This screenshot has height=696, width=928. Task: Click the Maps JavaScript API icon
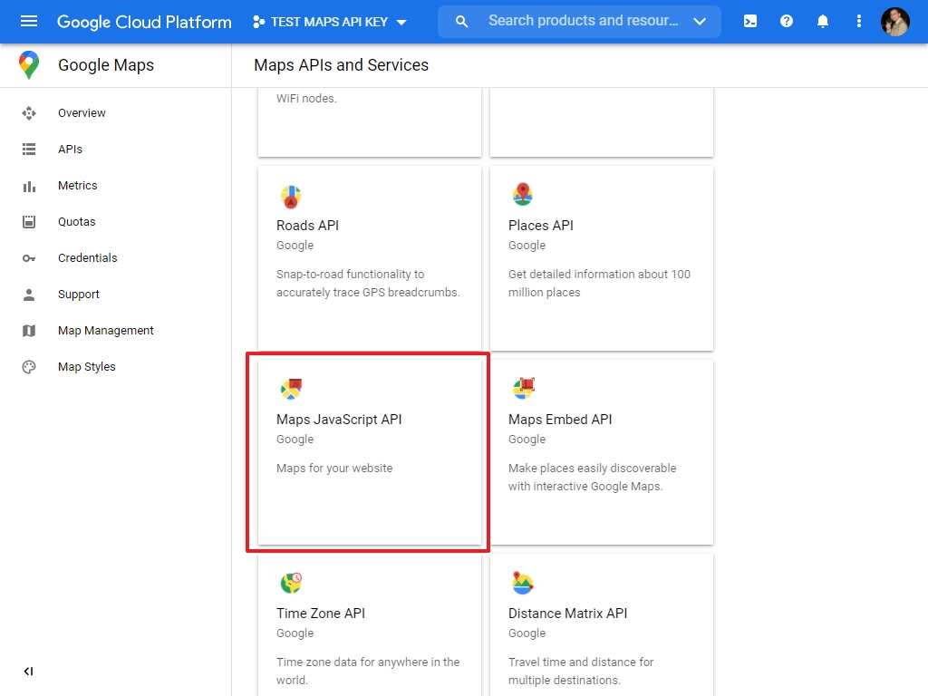tap(291, 388)
